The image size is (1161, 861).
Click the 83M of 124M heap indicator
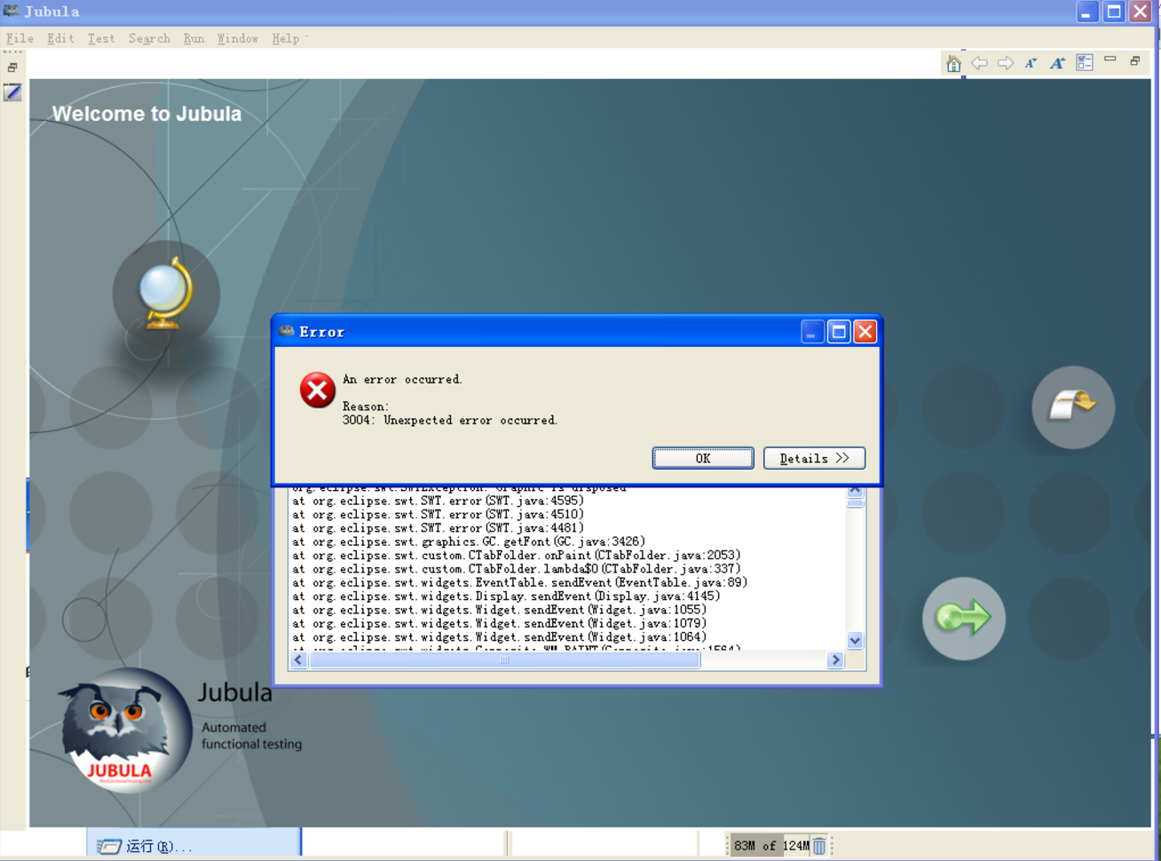click(770, 846)
